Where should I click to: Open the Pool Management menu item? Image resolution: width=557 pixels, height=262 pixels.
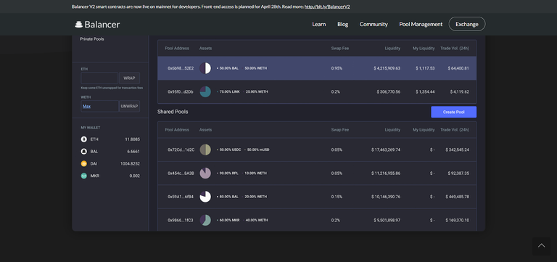click(421, 24)
